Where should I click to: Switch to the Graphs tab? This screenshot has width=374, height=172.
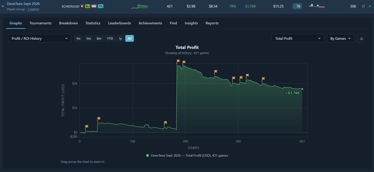pos(16,23)
